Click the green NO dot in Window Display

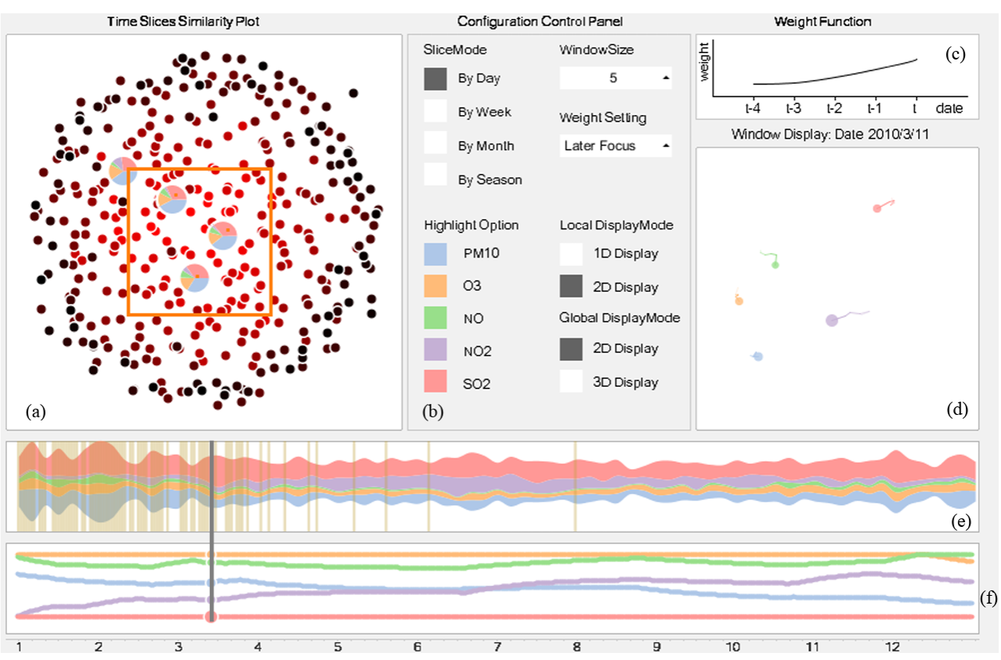click(x=775, y=265)
